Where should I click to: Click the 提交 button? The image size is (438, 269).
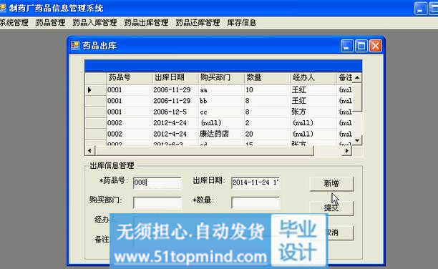pos(331,207)
